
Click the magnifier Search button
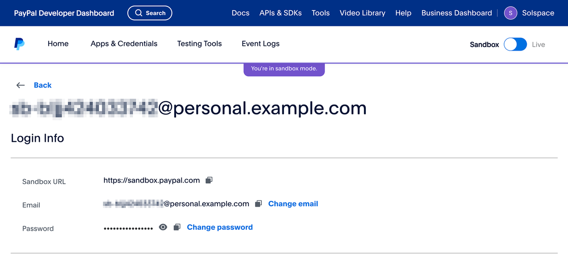(150, 13)
